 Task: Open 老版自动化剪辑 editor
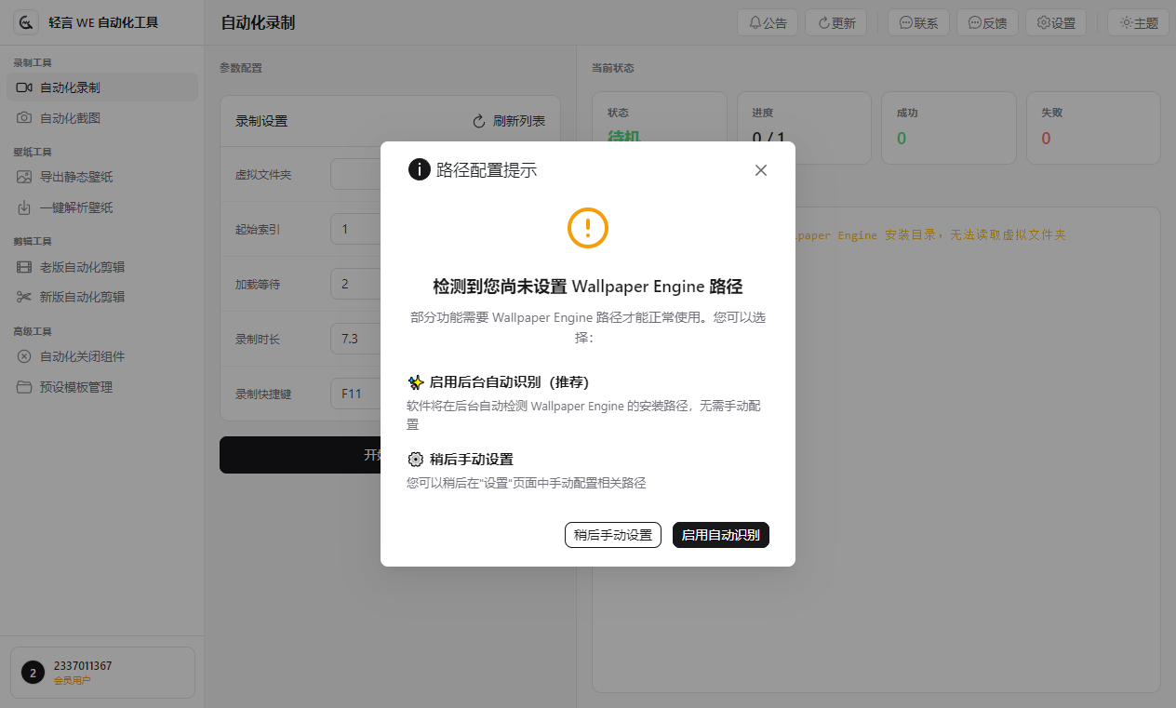(x=81, y=268)
